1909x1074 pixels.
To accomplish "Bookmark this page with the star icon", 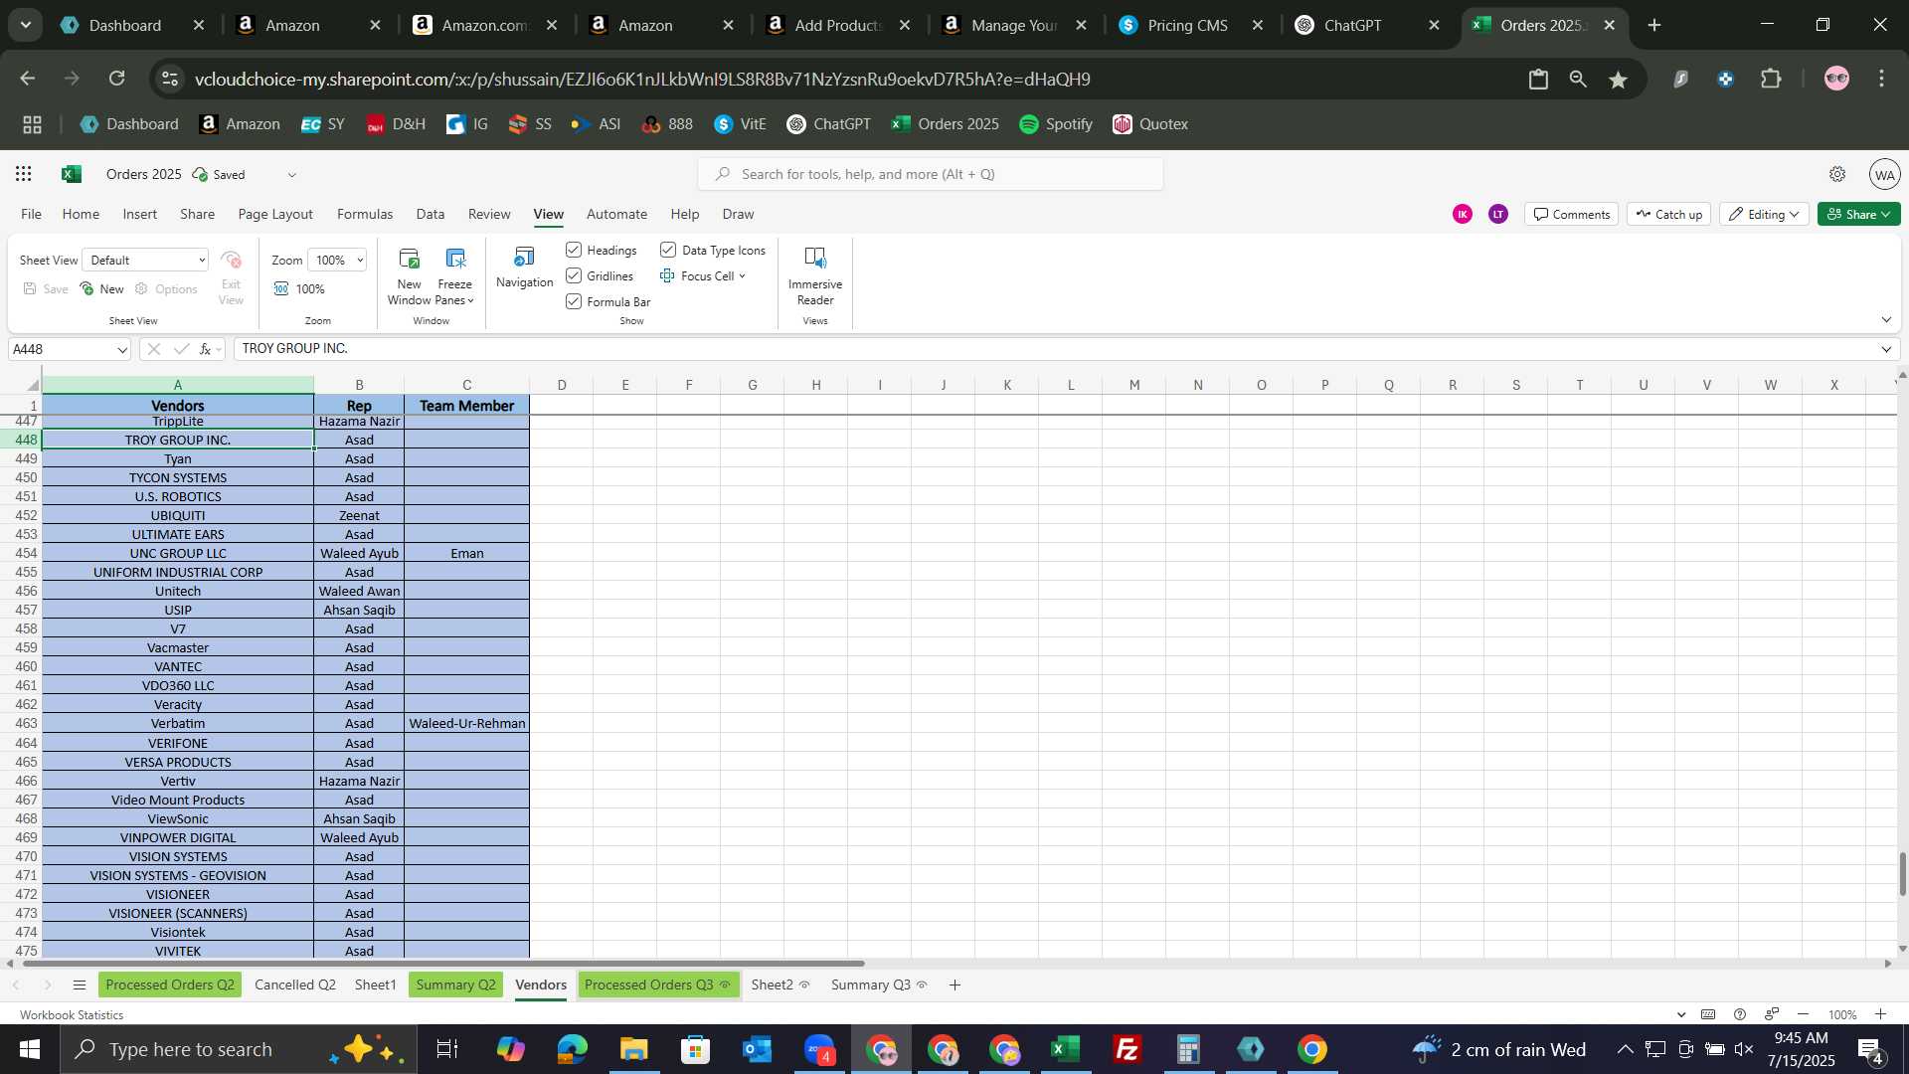I will (1619, 79).
